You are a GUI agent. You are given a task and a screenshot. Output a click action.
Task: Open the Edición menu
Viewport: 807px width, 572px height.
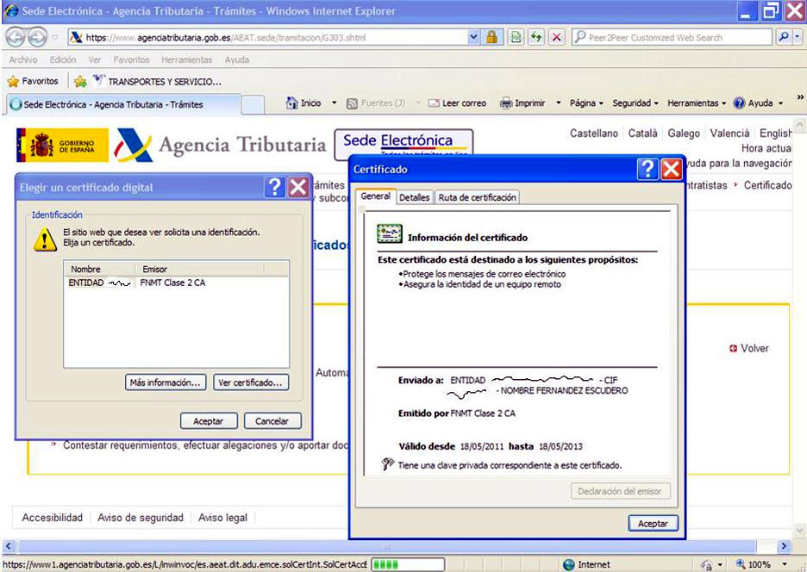(63, 59)
